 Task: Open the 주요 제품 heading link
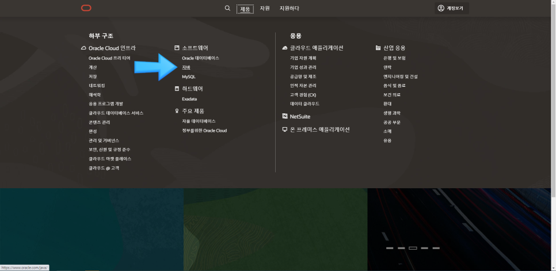(193, 111)
